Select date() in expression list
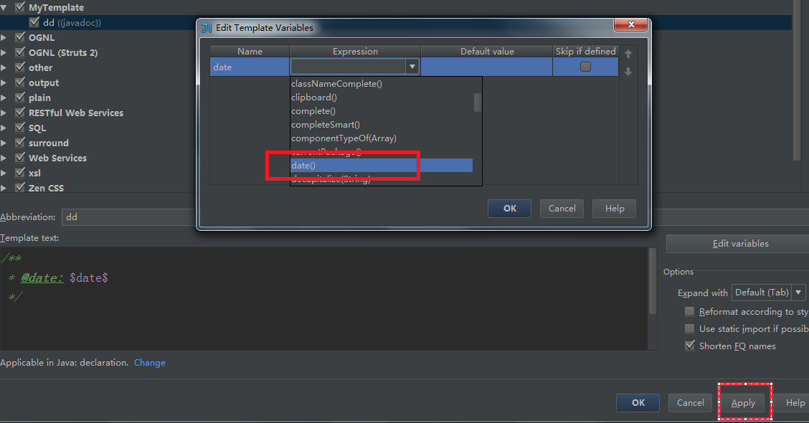 382,165
